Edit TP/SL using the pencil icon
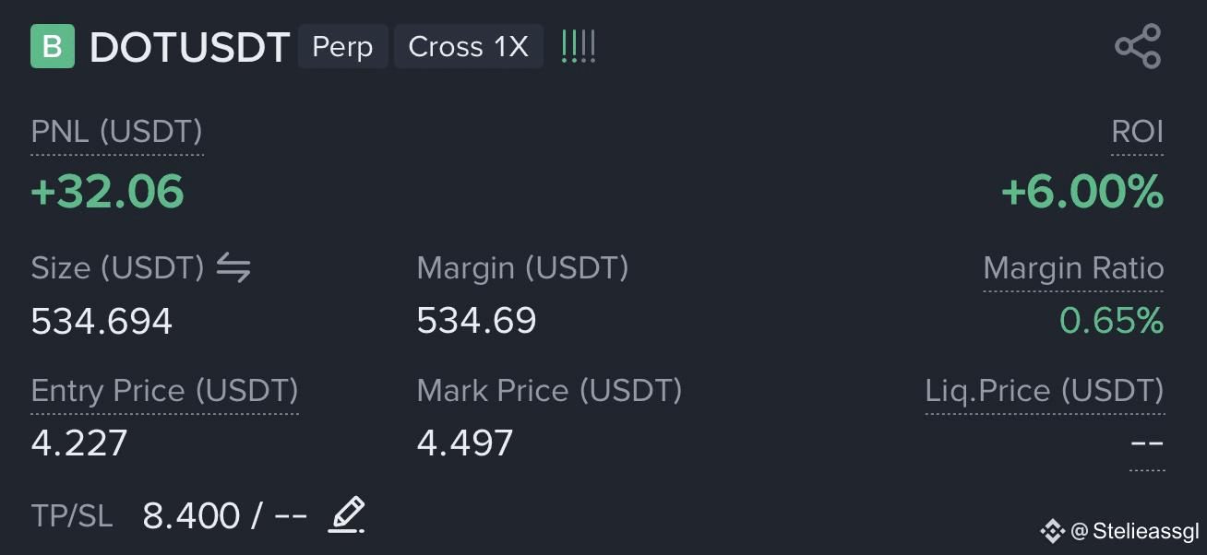The image size is (1207, 555). [347, 514]
